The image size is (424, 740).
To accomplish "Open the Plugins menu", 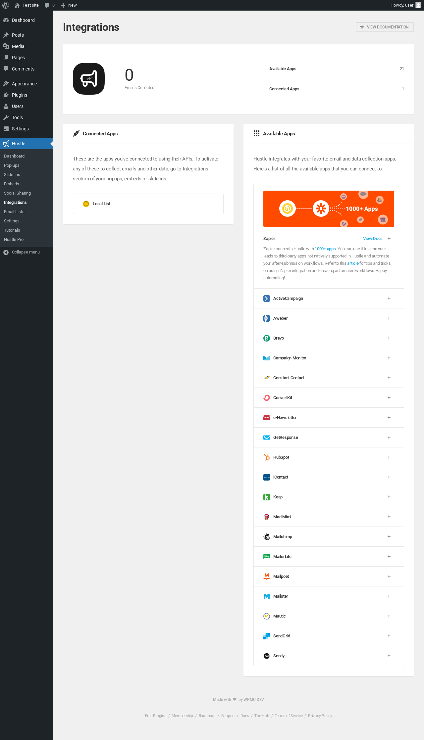I will pos(26,95).
